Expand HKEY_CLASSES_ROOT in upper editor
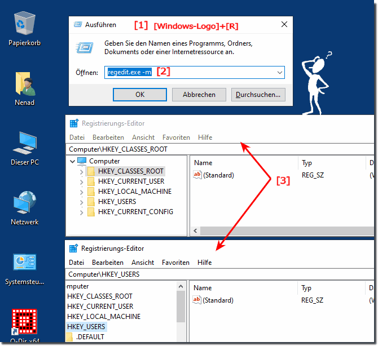Image resolution: width=378 pixels, height=346 pixels. coord(81,172)
